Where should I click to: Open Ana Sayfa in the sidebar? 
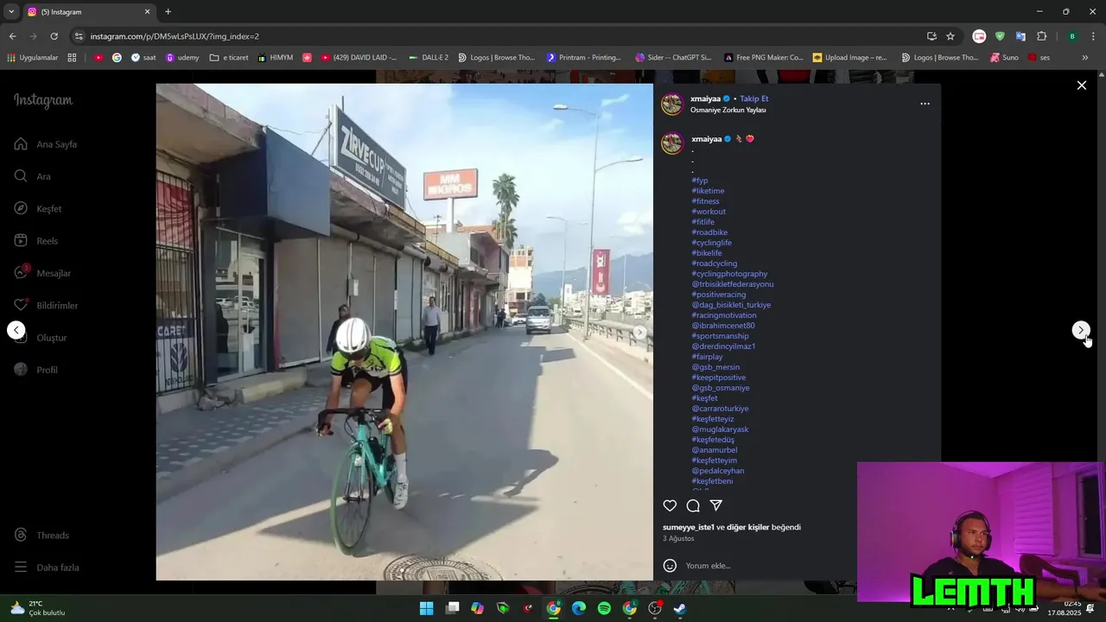point(46,144)
